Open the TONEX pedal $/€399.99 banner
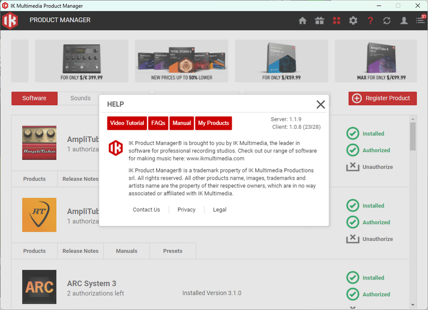 (x=82, y=61)
